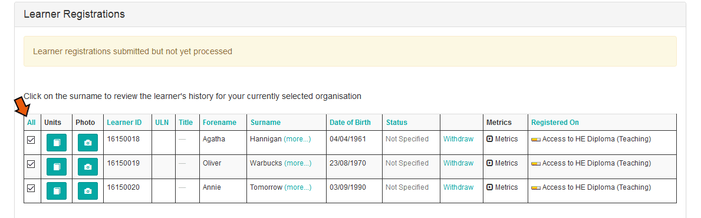Open Units for learner 16150018

pyautogui.click(x=57, y=143)
